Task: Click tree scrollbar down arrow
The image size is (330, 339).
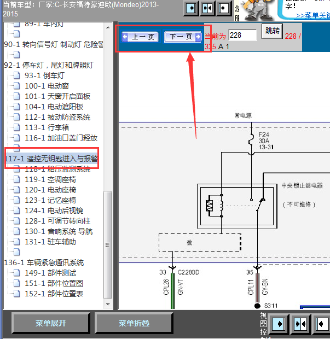Action: click(108, 305)
